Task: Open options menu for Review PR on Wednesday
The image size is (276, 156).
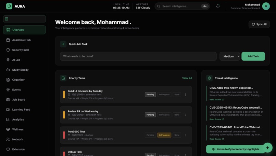Action: pos(186,115)
